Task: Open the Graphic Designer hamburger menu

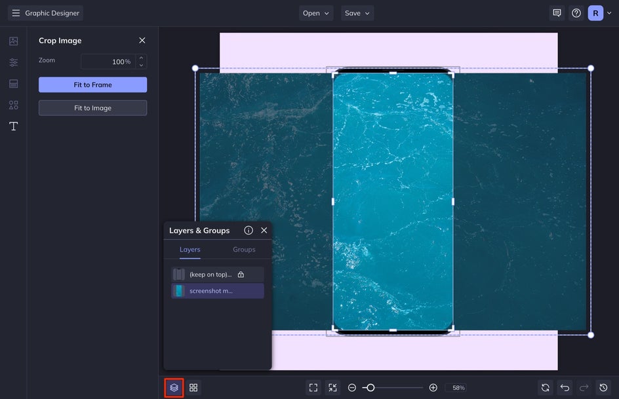Action: [x=16, y=13]
